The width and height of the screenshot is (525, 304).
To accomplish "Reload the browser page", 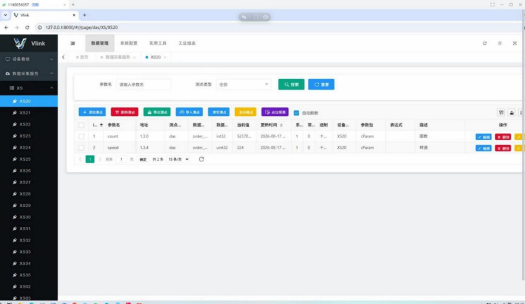I will (27, 27).
